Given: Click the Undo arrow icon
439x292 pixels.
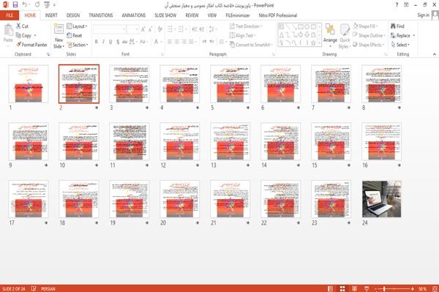Looking at the screenshot, I should (25, 5).
